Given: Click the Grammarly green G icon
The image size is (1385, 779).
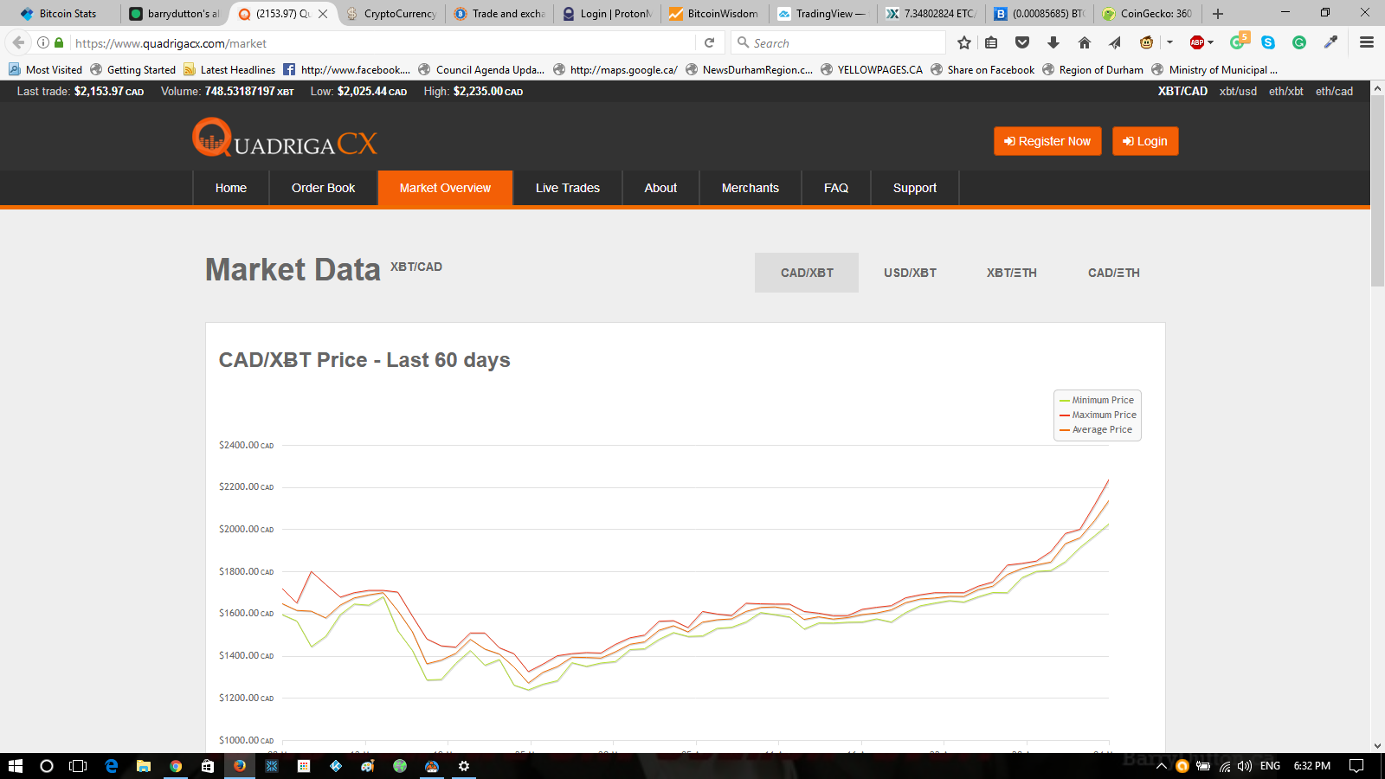Looking at the screenshot, I should pyautogui.click(x=1299, y=42).
